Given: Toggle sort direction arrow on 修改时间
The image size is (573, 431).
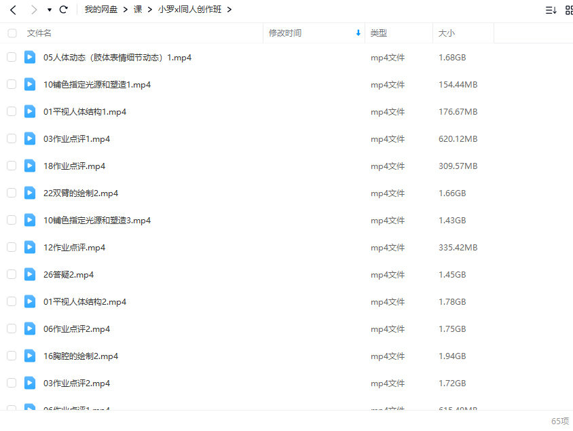Looking at the screenshot, I should point(358,33).
